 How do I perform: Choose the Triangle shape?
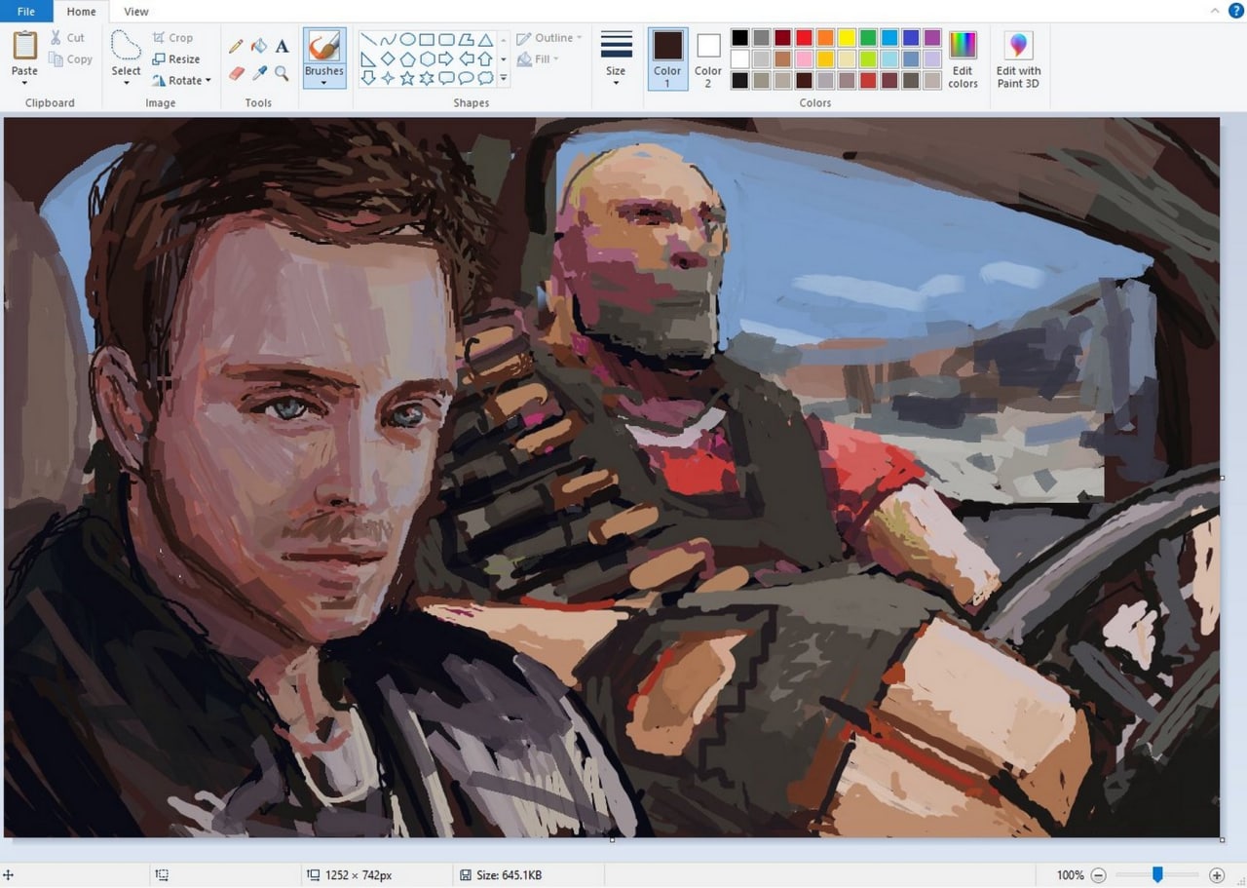(485, 40)
